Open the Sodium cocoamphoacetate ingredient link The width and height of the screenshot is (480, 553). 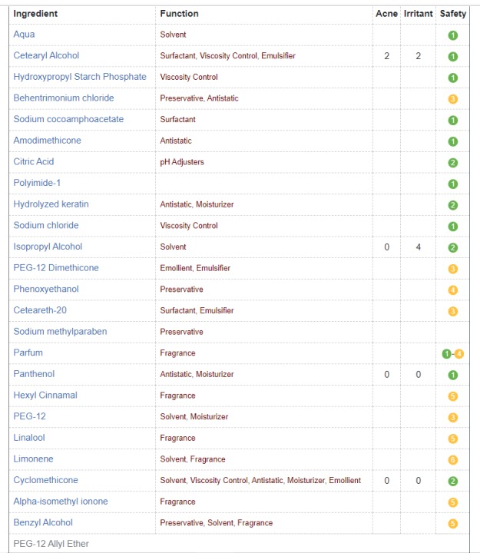pyautogui.click(x=68, y=119)
